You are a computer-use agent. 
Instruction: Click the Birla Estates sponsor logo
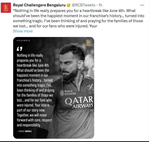pos(68,92)
